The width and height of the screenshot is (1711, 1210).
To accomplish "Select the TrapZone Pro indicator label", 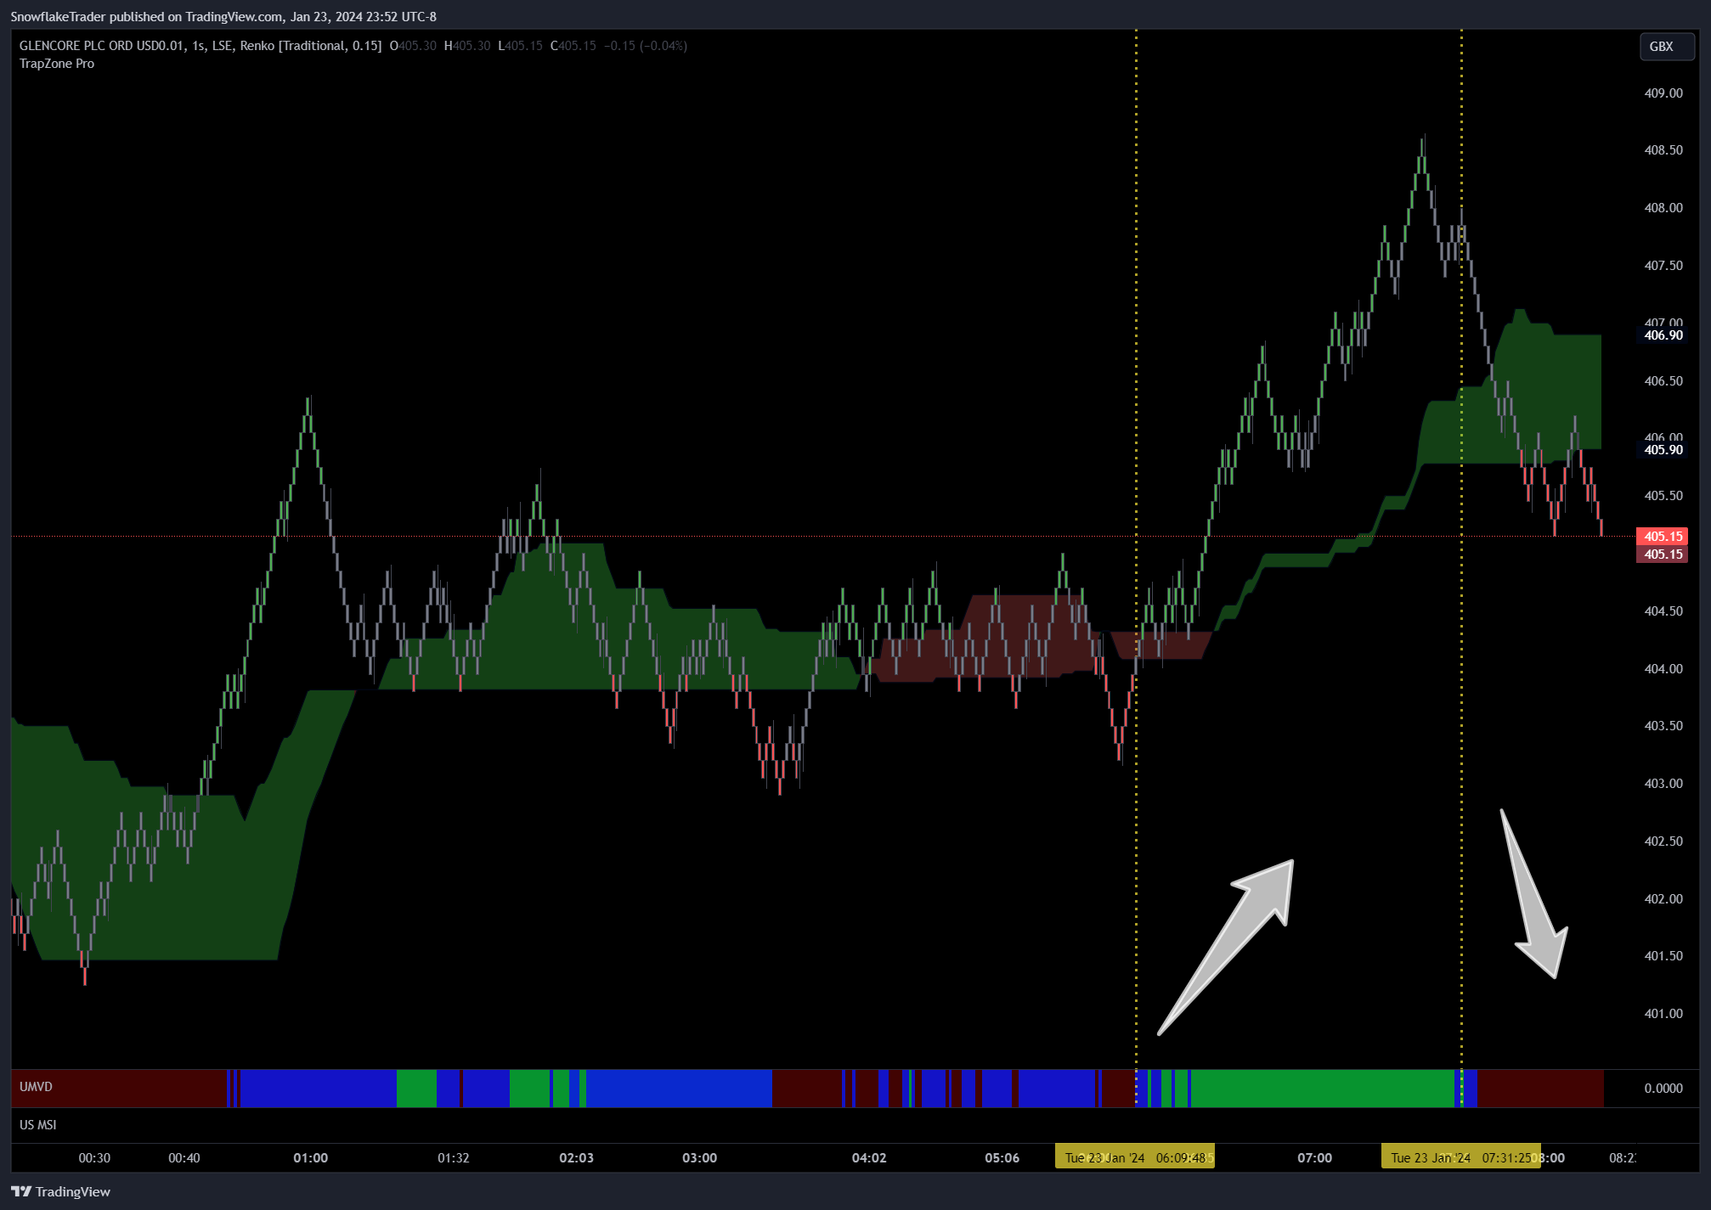I will (x=57, y=64).
